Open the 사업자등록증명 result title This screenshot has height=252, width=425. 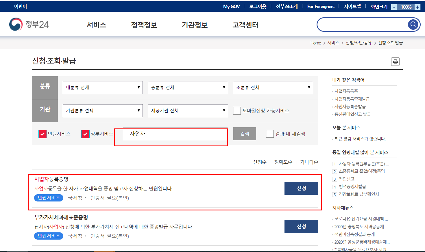51,179
